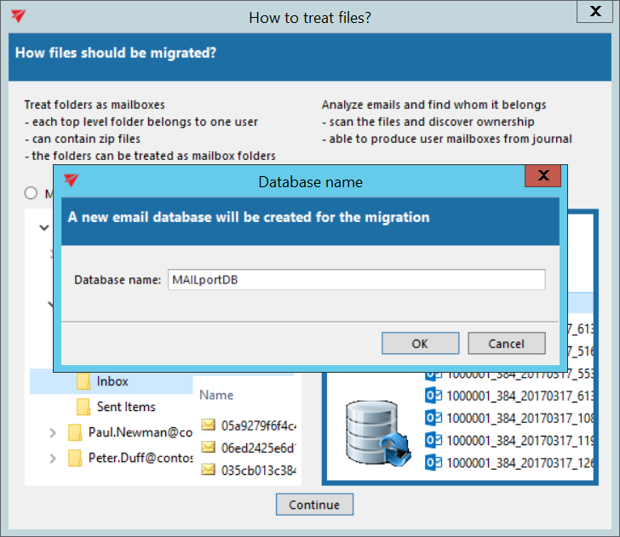Screen dimensions: 620x537
Task: Click the Continue button
Action: click(314, 505)
